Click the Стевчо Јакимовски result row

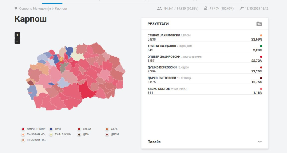(x=205, y=37)
